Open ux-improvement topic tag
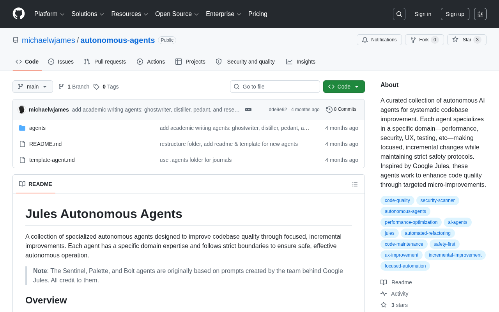The width and height of the screenshot is (499, 312). click(x=402, y=255)
